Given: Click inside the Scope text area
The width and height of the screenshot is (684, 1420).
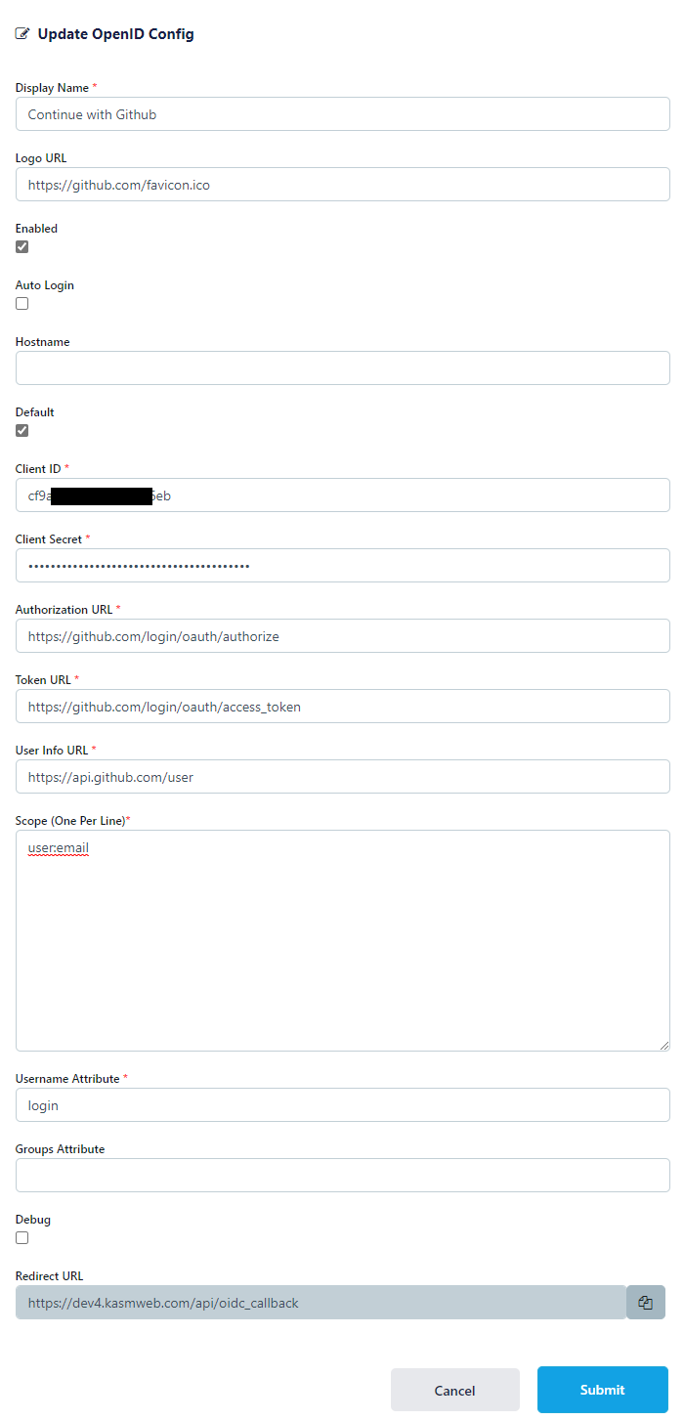Looking at the screenshot, I should coord(342,940).
